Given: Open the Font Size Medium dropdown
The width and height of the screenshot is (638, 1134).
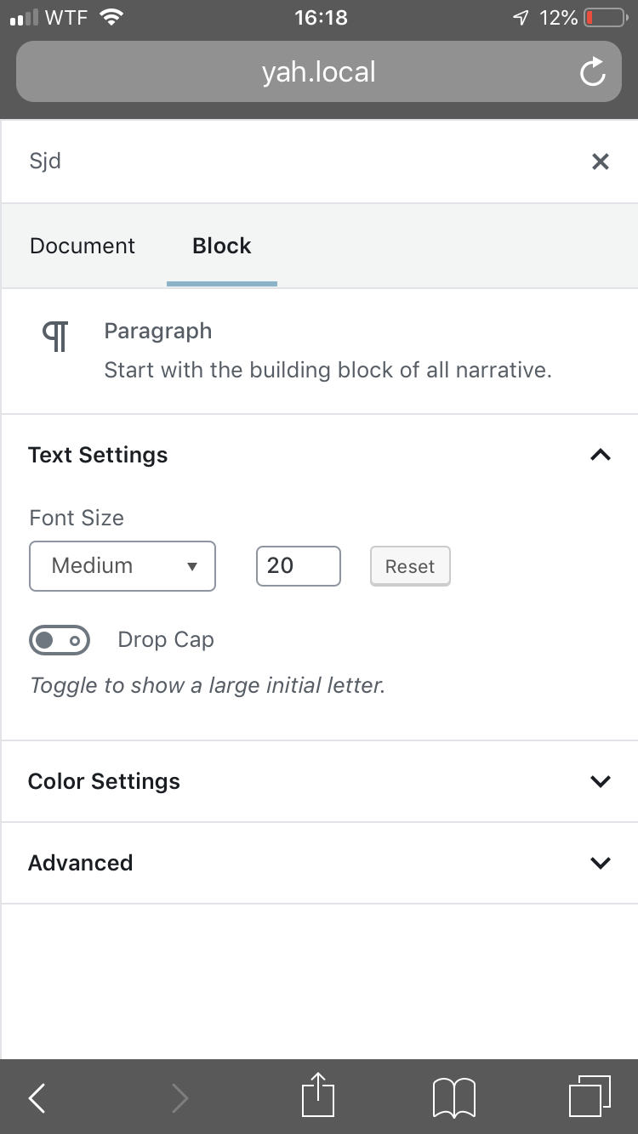Looking at the screenshot, I should pyautogui.click(x=122, y=566).
